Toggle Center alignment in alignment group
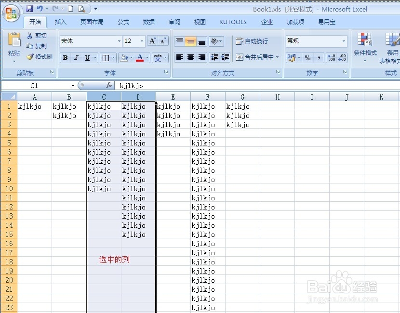 coord(190,57)
